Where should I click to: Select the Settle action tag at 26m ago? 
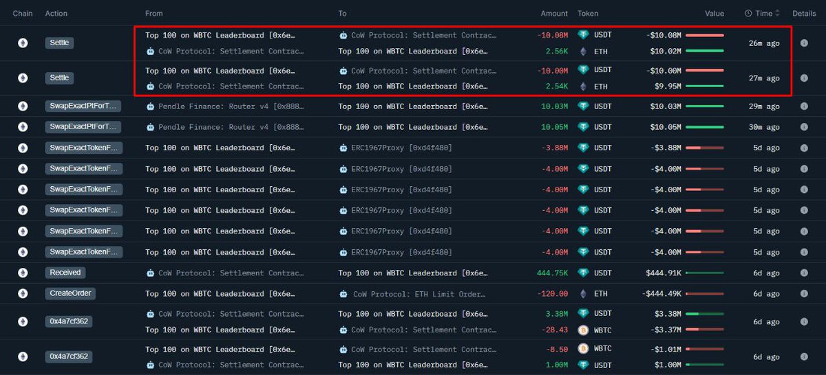tap(60, 43)
